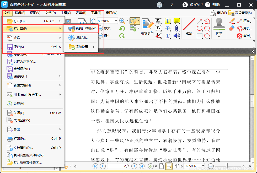
Task: Click the sticky note comment icon
Action: [176, 21]
